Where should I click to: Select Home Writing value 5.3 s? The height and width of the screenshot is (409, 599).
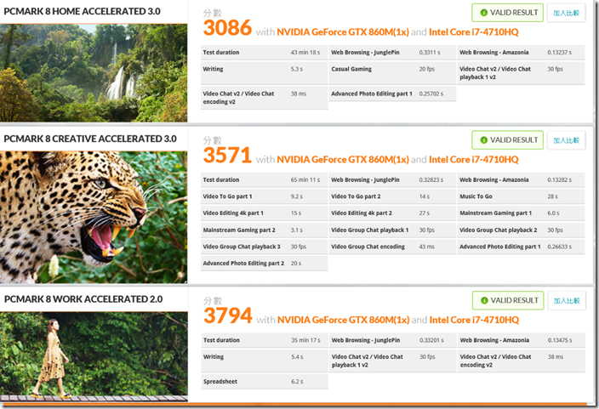tap(296, 69)
